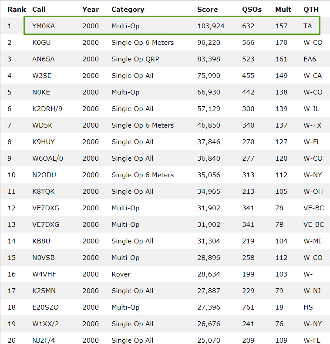Click call sign E20SZO
330x344 pixels.
coord(45,307)
